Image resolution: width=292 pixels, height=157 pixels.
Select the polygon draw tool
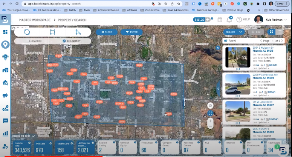78,32
